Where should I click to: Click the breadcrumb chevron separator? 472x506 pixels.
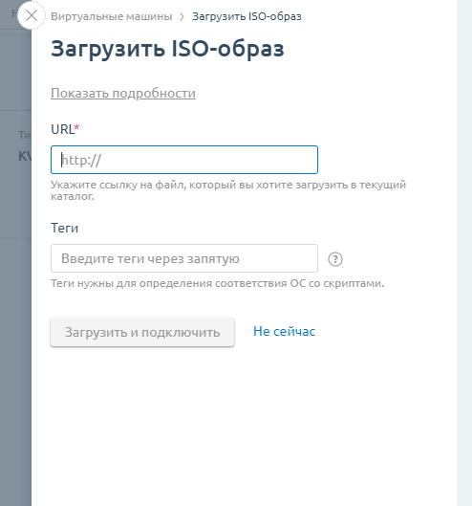[x=182, y=16]
